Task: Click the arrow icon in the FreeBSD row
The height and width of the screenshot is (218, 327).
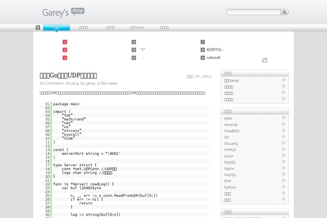Action: pos(283,130)
